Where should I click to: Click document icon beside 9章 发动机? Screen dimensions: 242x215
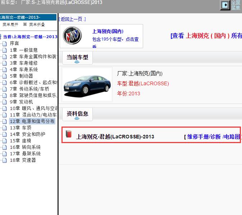(x=5, y=102)
